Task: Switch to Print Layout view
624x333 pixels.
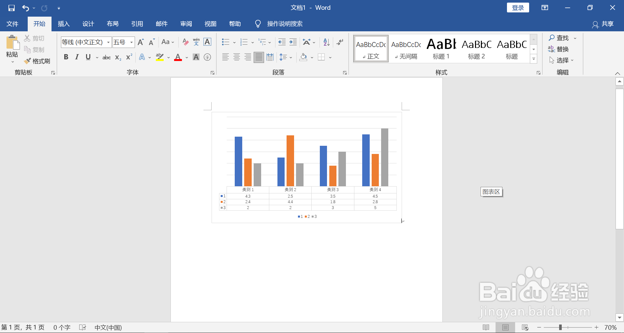Action: tap(505, 327)
